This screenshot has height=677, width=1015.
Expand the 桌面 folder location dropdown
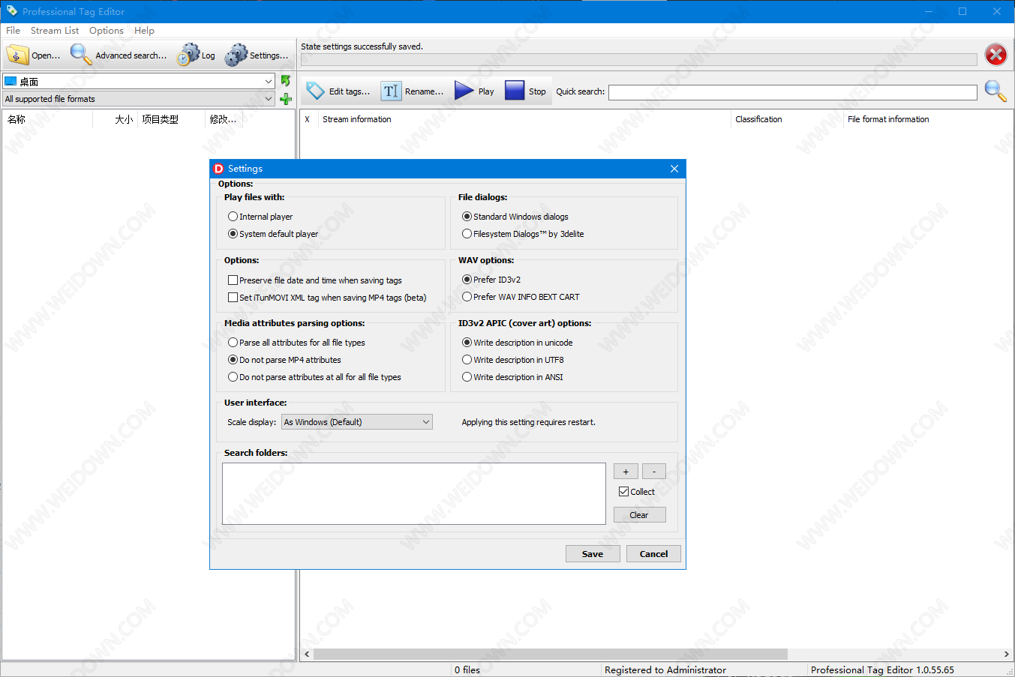269,81
